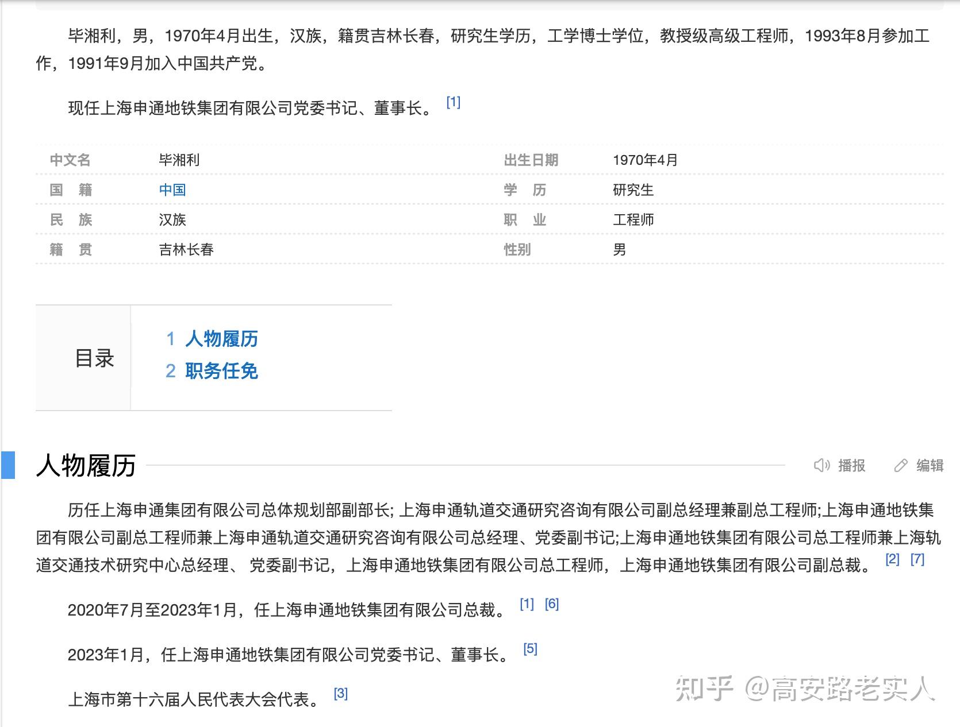Click the sentence starting 现任上海申通地铁集团
Image resolution: width=960 pixels, height=727 pixels.
[x=251, y=108]
